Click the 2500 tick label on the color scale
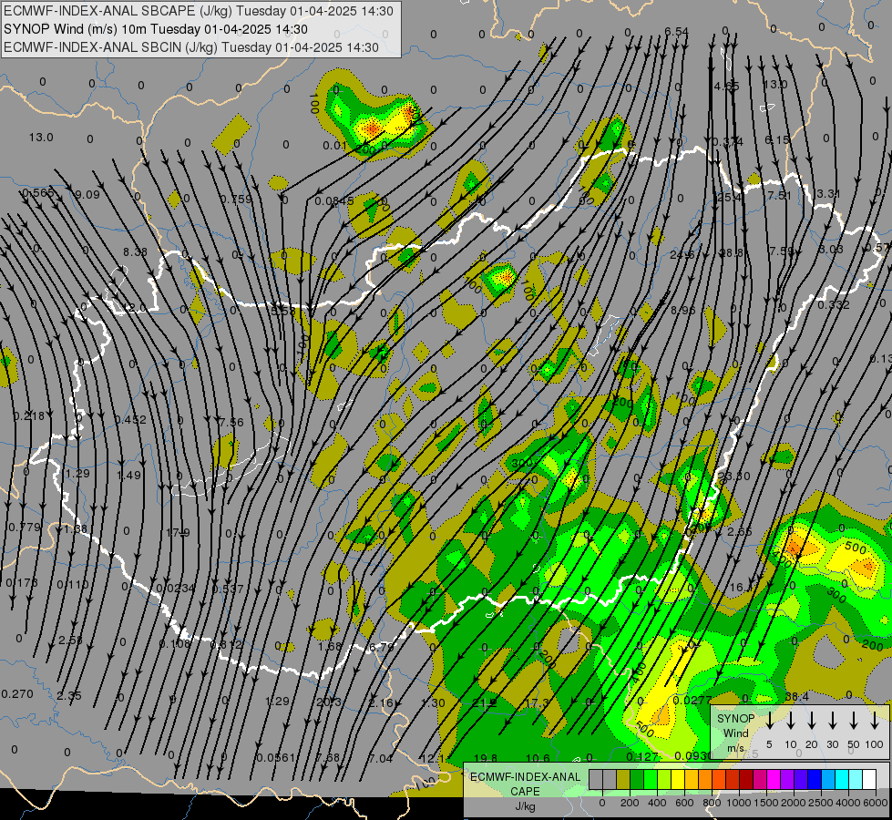The height and width of the screenshot is (820, 892). point(821,803)
